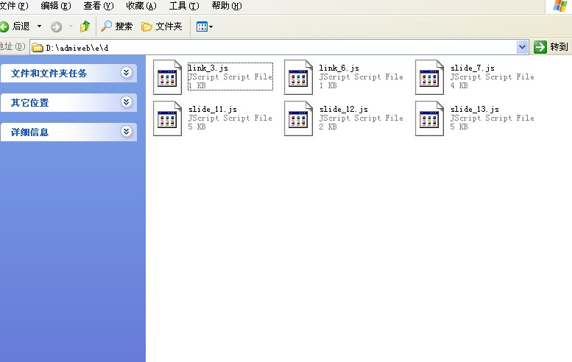This screenshot has width=572, height=362.
Task: Collapse the 文件和文件夹任务 panel
Action: [127, 73]
